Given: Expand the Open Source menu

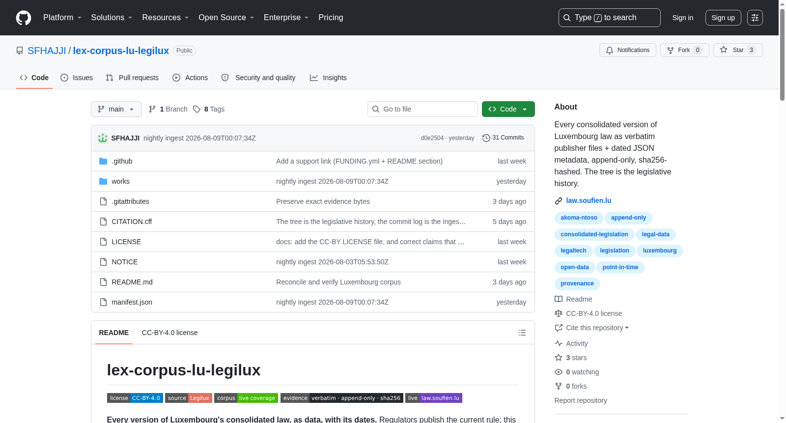Looking at the screenshot, I should (x=226, y=18).
